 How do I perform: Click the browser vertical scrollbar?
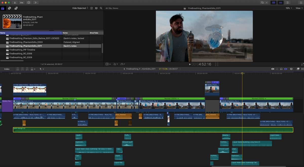pyautogui.click(x=102, y=48)
